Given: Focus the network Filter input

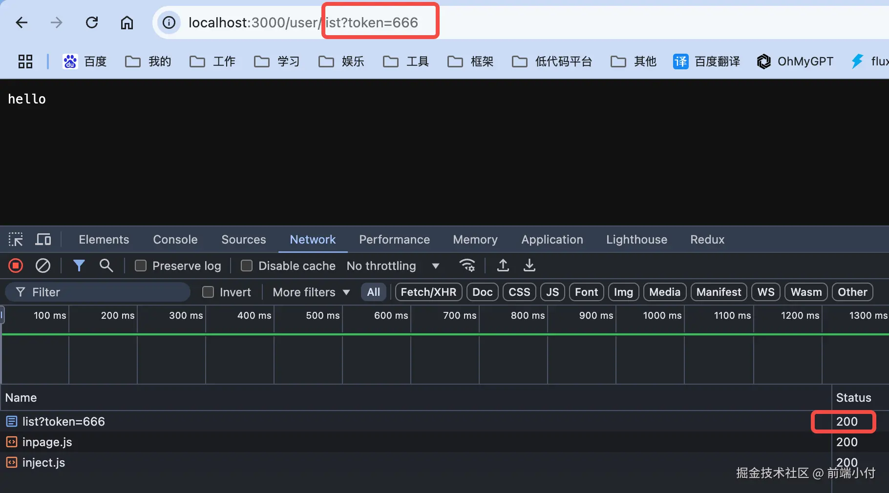Looking at the screenshot, I should 98,292.
